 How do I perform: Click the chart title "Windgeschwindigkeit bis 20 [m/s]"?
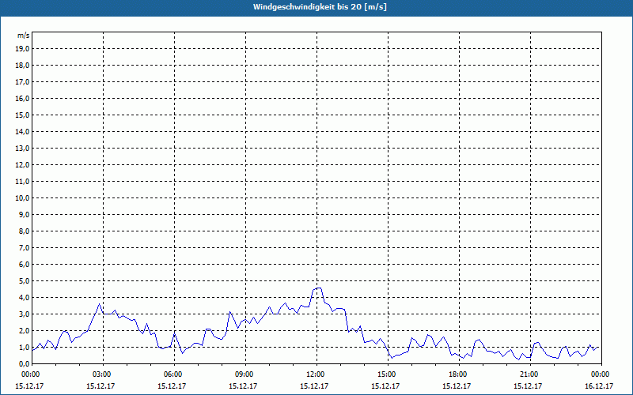tap(320, 7)
